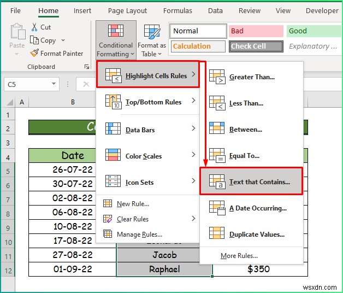Click the Data Bars icon
Viewport: 343px width, 293px height.
pos(113,128)
